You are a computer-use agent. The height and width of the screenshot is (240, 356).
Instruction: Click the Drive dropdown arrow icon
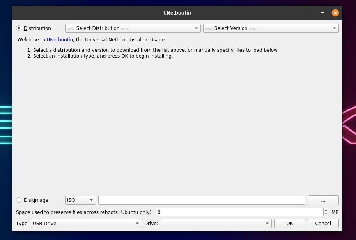(267, 223)
